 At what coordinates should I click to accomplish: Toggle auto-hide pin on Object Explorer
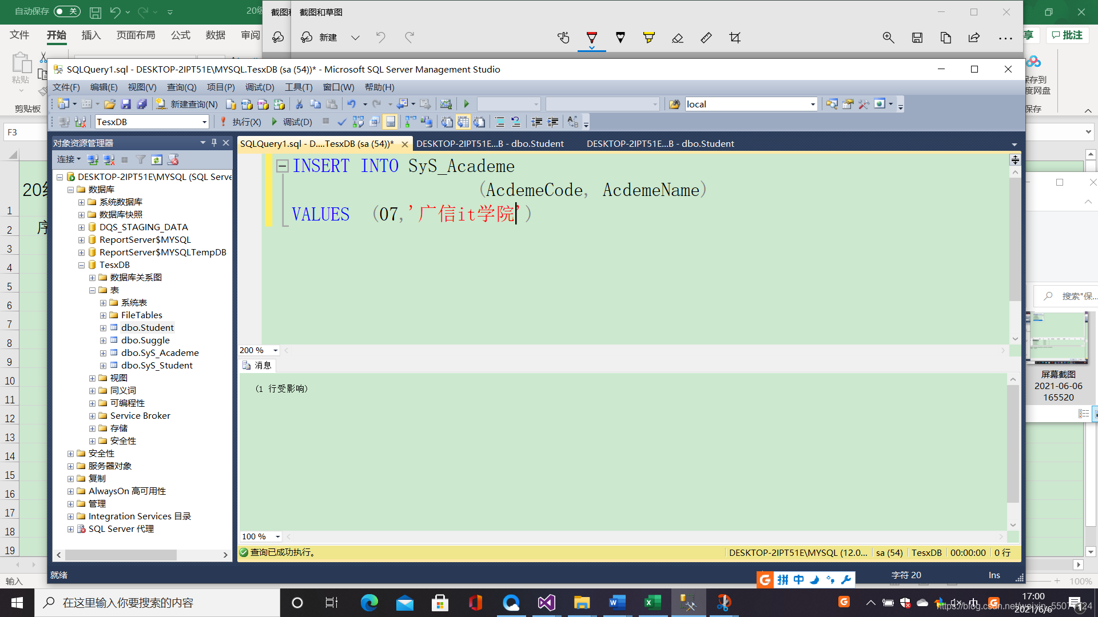(x=214, y=143)
